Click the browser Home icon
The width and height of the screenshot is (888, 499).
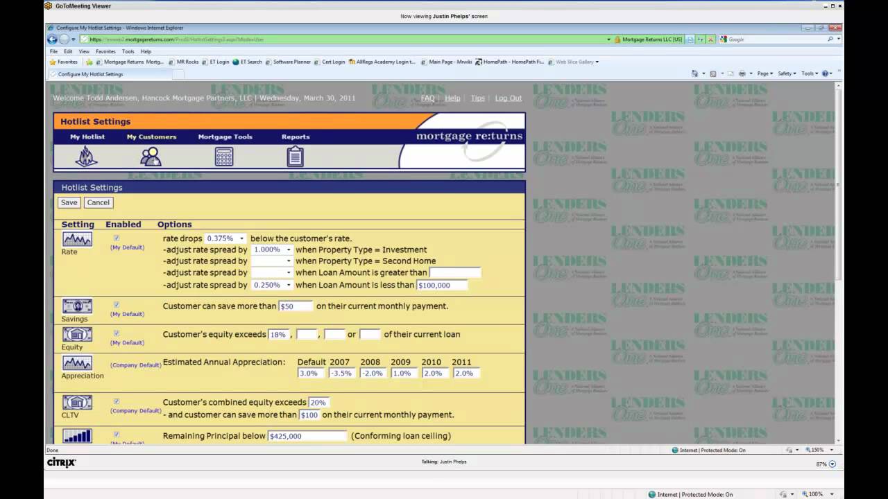pyautogui.click(x=695, y=73)
